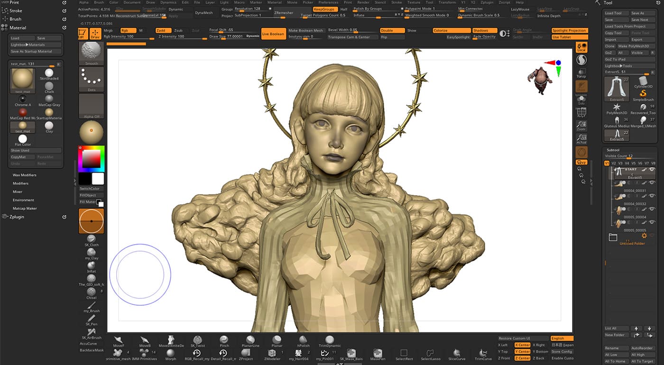Open the Zscript menu
Screen dimensions: 664x365
coord(505,2)
